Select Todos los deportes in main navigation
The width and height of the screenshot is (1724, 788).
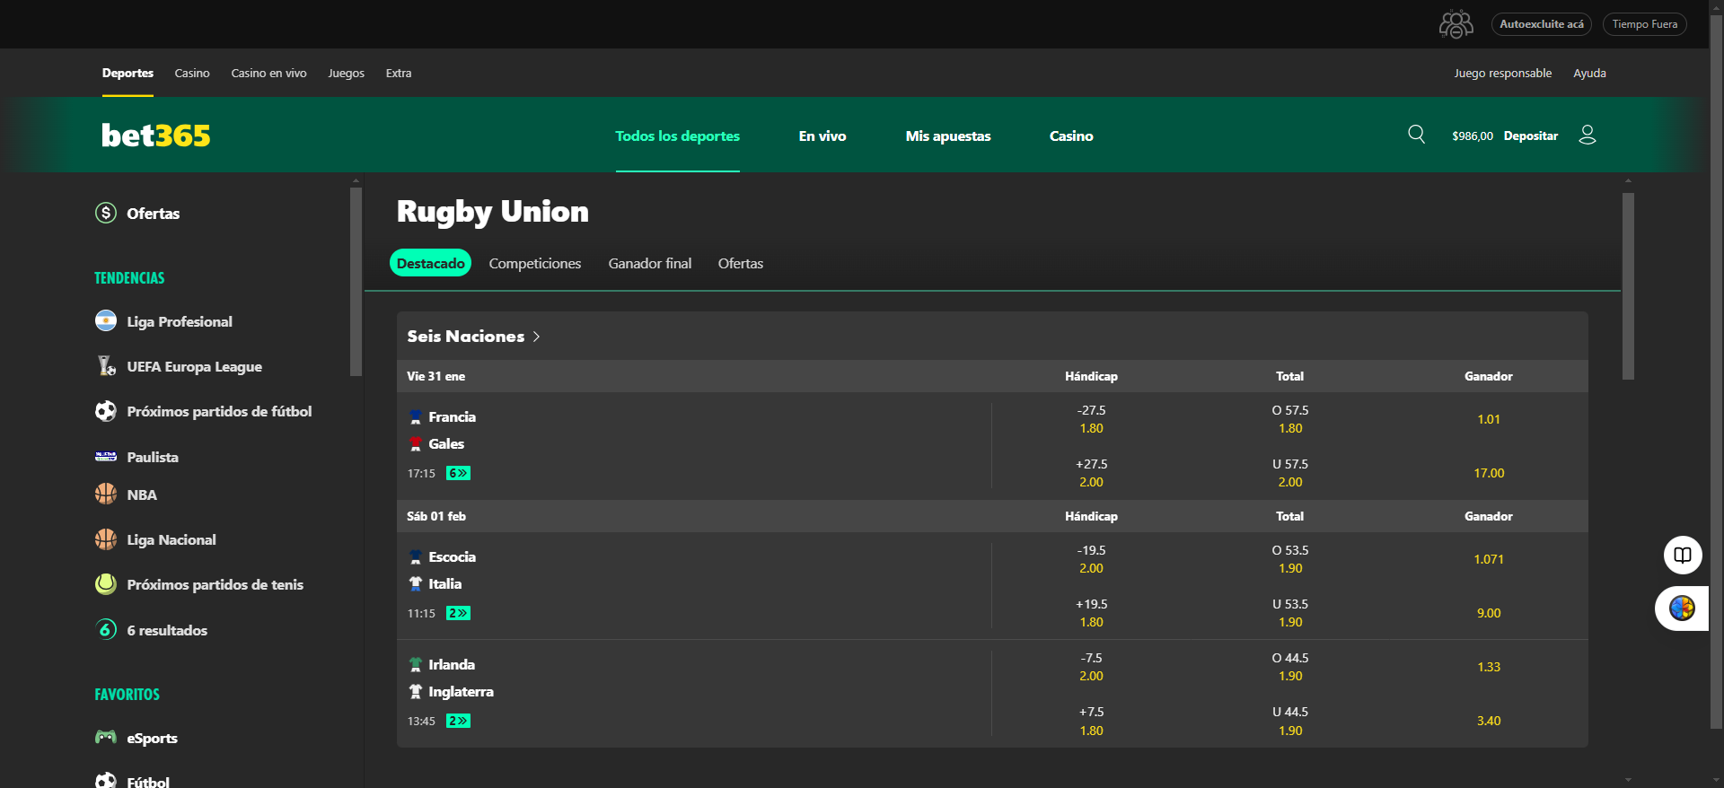click(677, 136)
